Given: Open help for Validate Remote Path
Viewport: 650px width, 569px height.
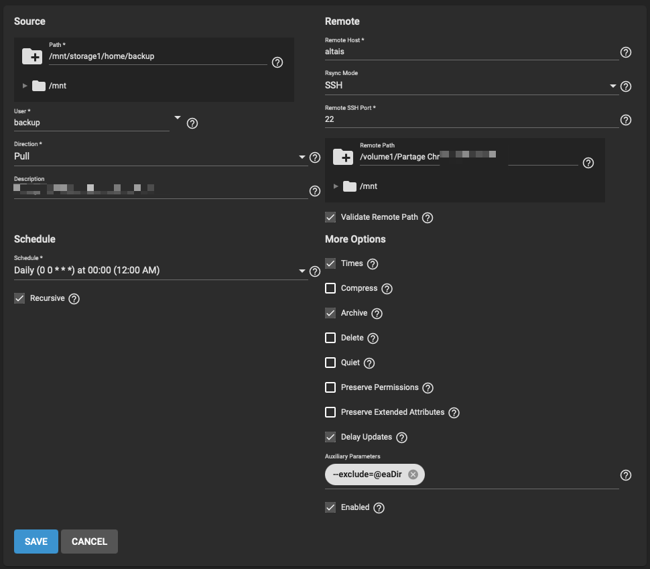Looking at the screenshot, I should 428,218.
